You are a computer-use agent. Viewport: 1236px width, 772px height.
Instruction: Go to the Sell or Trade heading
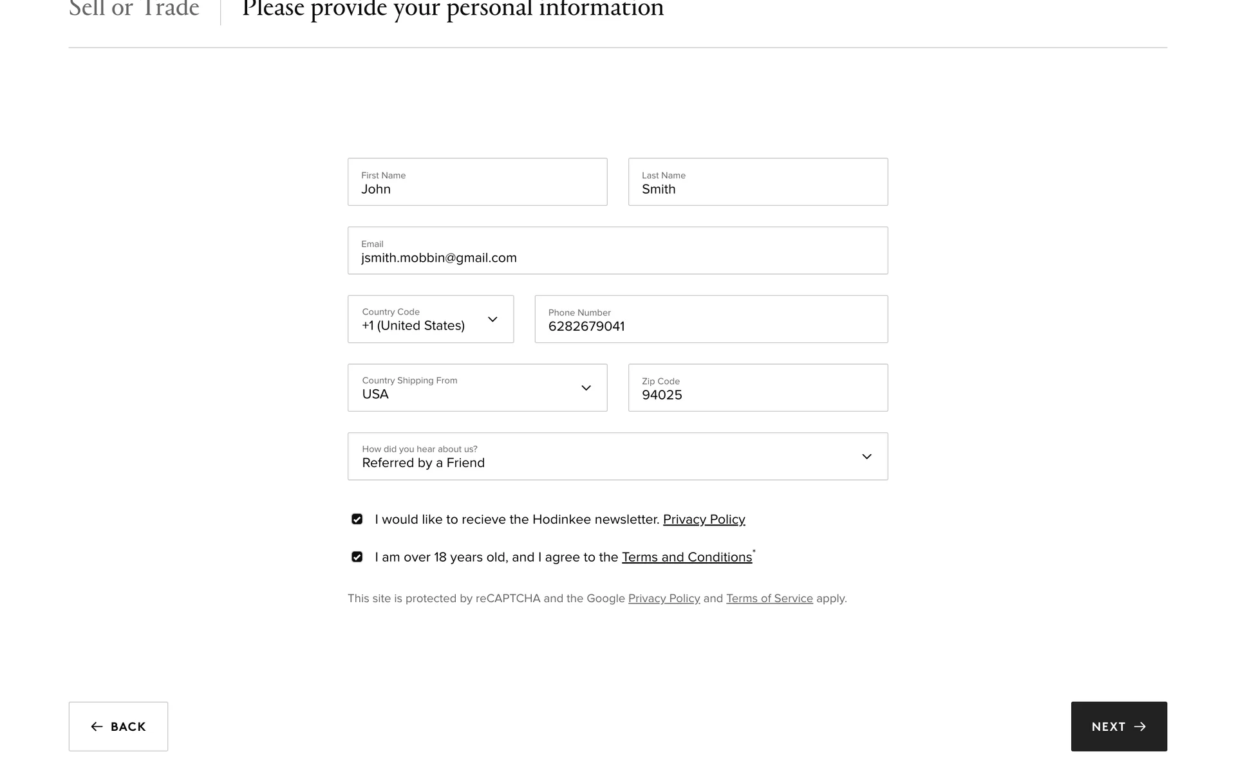click(x=134, y=9)
